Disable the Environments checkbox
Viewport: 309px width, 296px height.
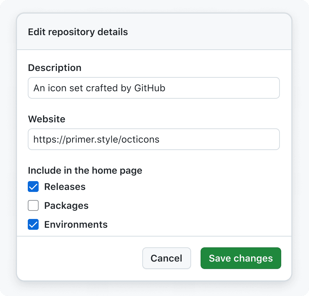(33, 224)
